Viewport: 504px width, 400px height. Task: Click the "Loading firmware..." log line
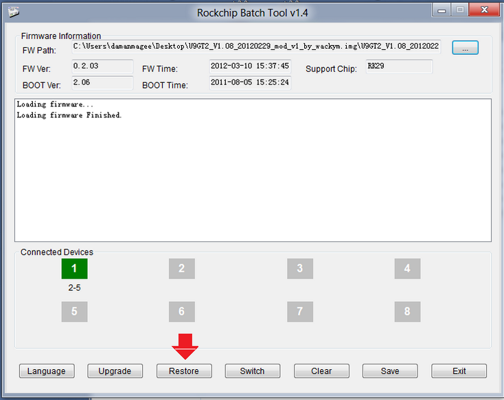point(55,104)
